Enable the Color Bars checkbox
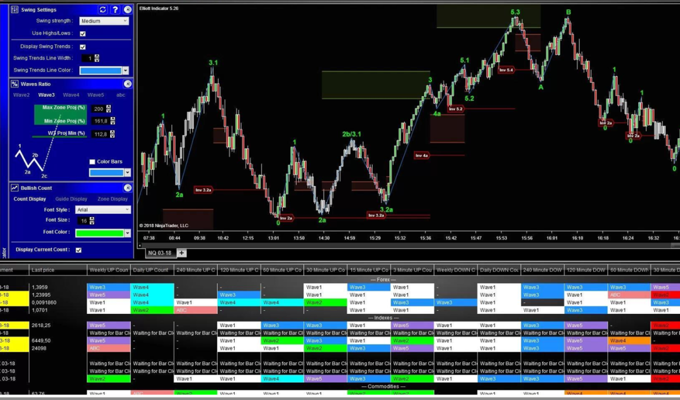This screenshot has width=680, height=400. point(93,162)
